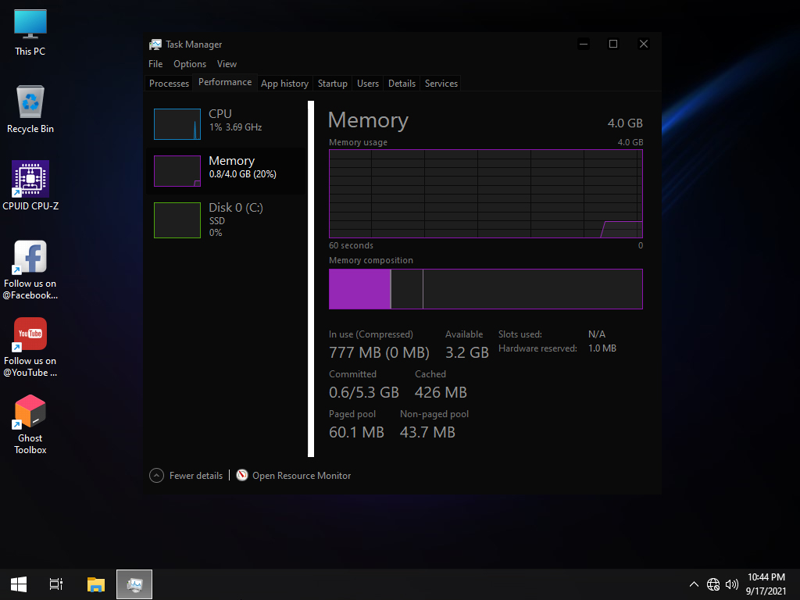Select the CPU performance item
The width and height of the screenshot is (800, 600).
click(x=226, y=123)
